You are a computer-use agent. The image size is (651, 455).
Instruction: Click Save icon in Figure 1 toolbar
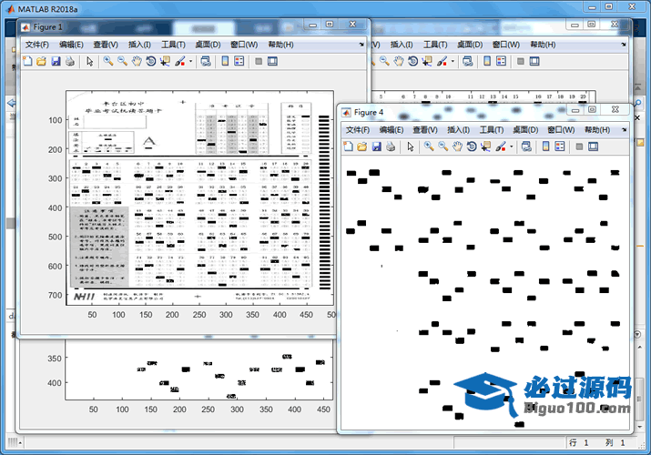(x=56, y=61)
